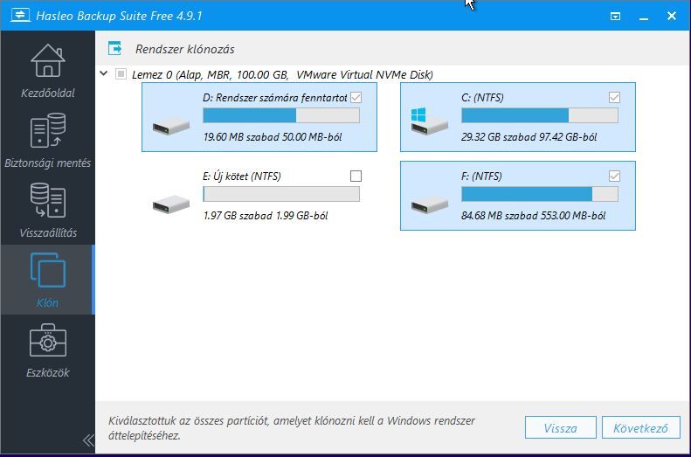Click the Következő button
691x457 pixels.
[x=640, y=427]
